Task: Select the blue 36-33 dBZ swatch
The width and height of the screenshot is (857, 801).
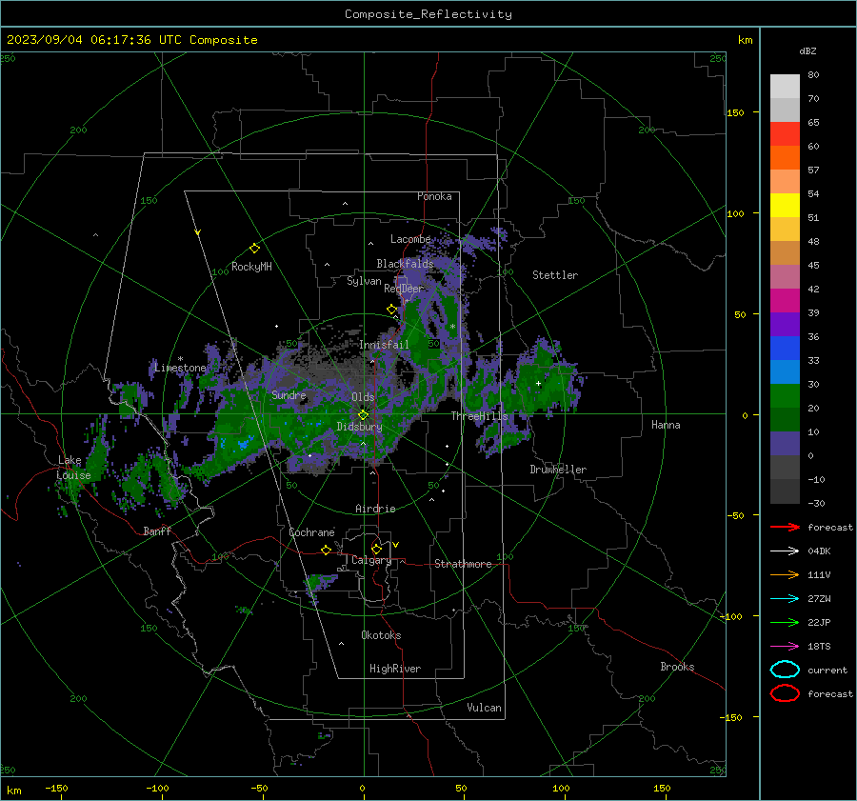Action: [x=785, y=348]
